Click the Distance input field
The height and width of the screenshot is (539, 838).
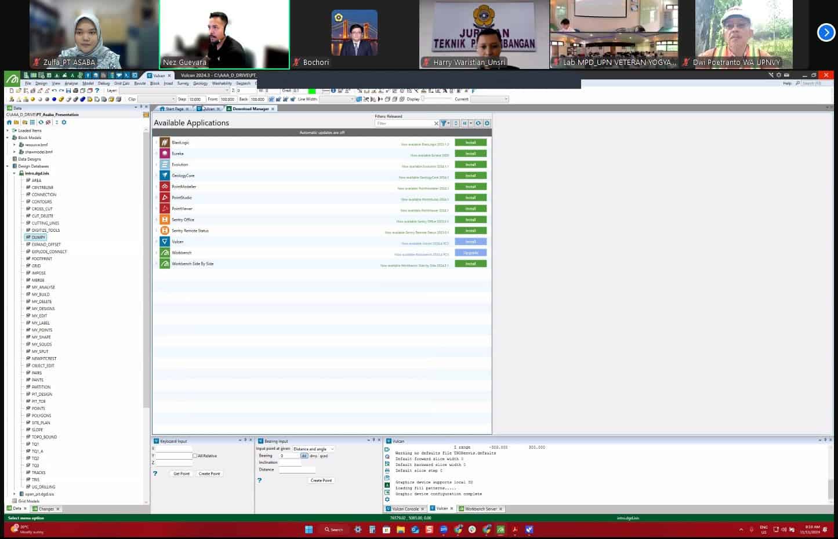(x=298, y=469)
